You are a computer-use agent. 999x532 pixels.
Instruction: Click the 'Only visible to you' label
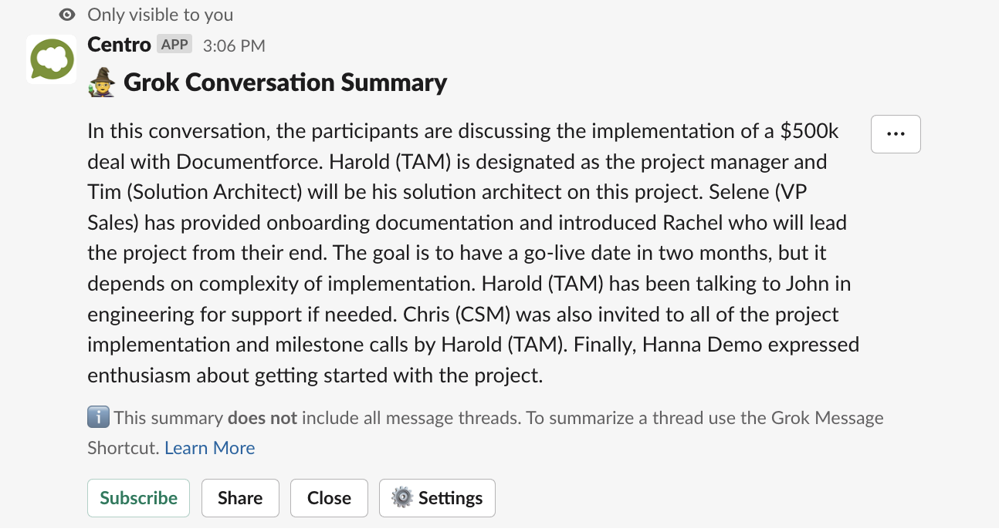pyautogui.click(x=160, y=14)
